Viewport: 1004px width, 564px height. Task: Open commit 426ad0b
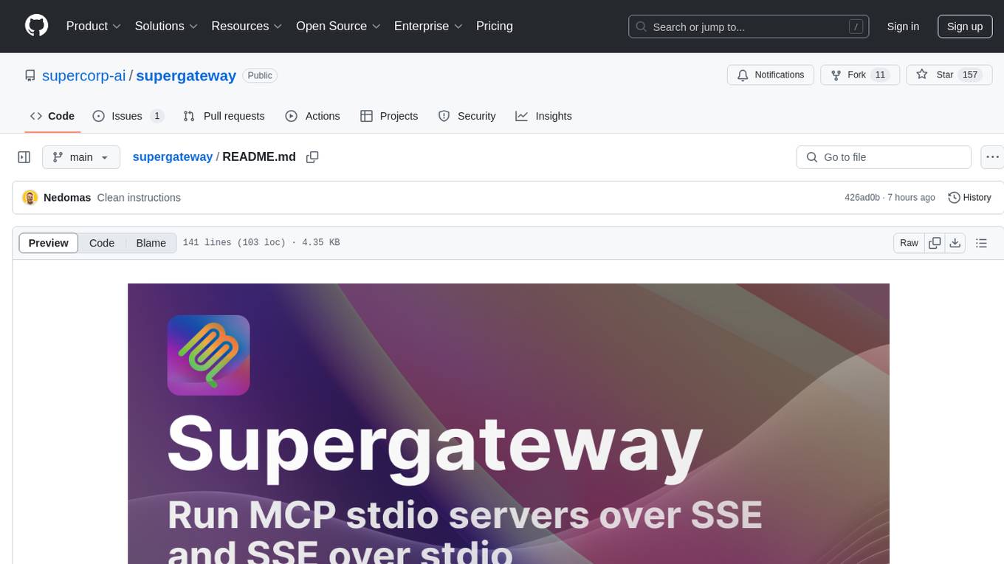click(x=862, y=197)
